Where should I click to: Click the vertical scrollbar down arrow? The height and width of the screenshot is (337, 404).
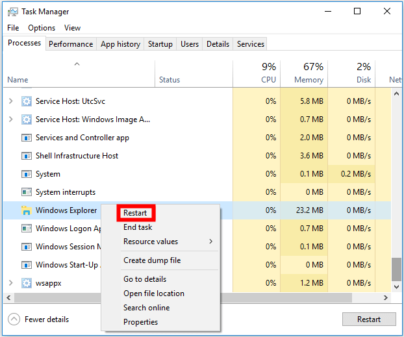coord(396,286)
